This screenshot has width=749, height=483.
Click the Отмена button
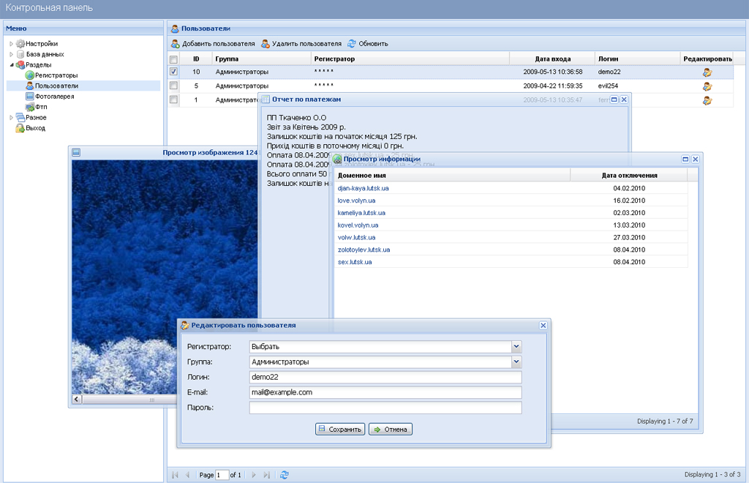tap(391, 429)
